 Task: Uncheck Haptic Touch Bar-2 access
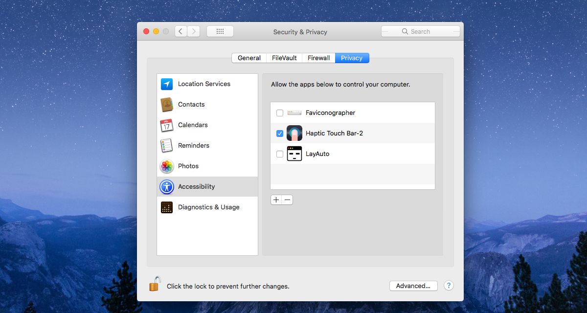280,134
